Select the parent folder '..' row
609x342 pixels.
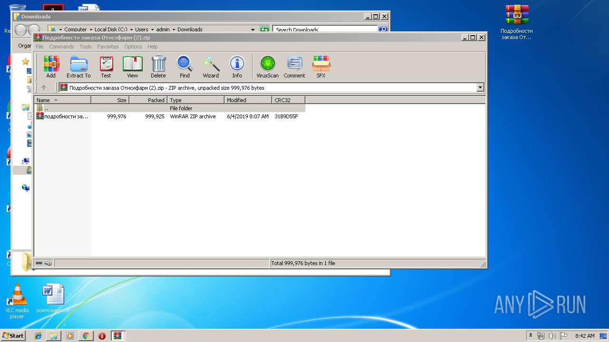point(170,108)
